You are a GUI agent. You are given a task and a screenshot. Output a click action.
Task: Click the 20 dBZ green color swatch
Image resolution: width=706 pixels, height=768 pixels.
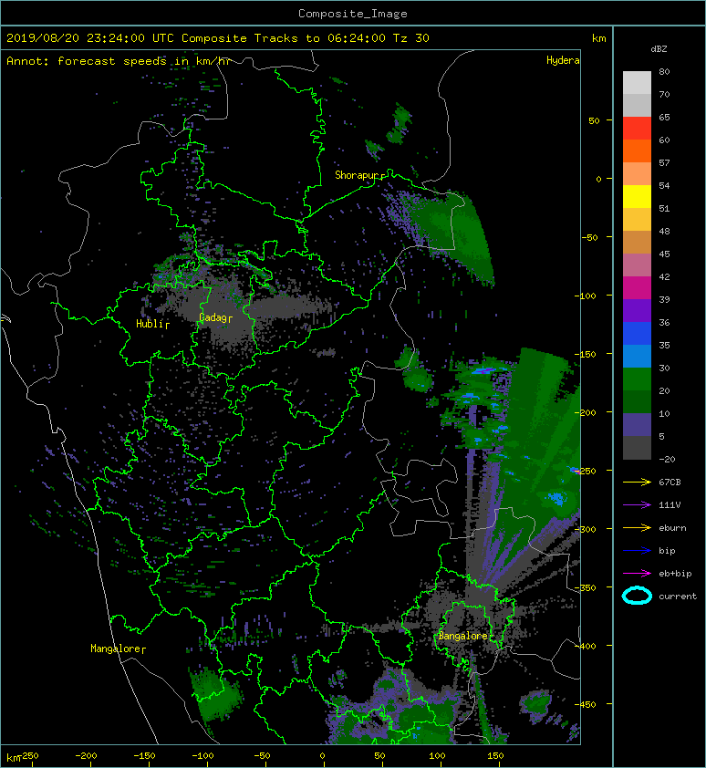coord(637,379)
